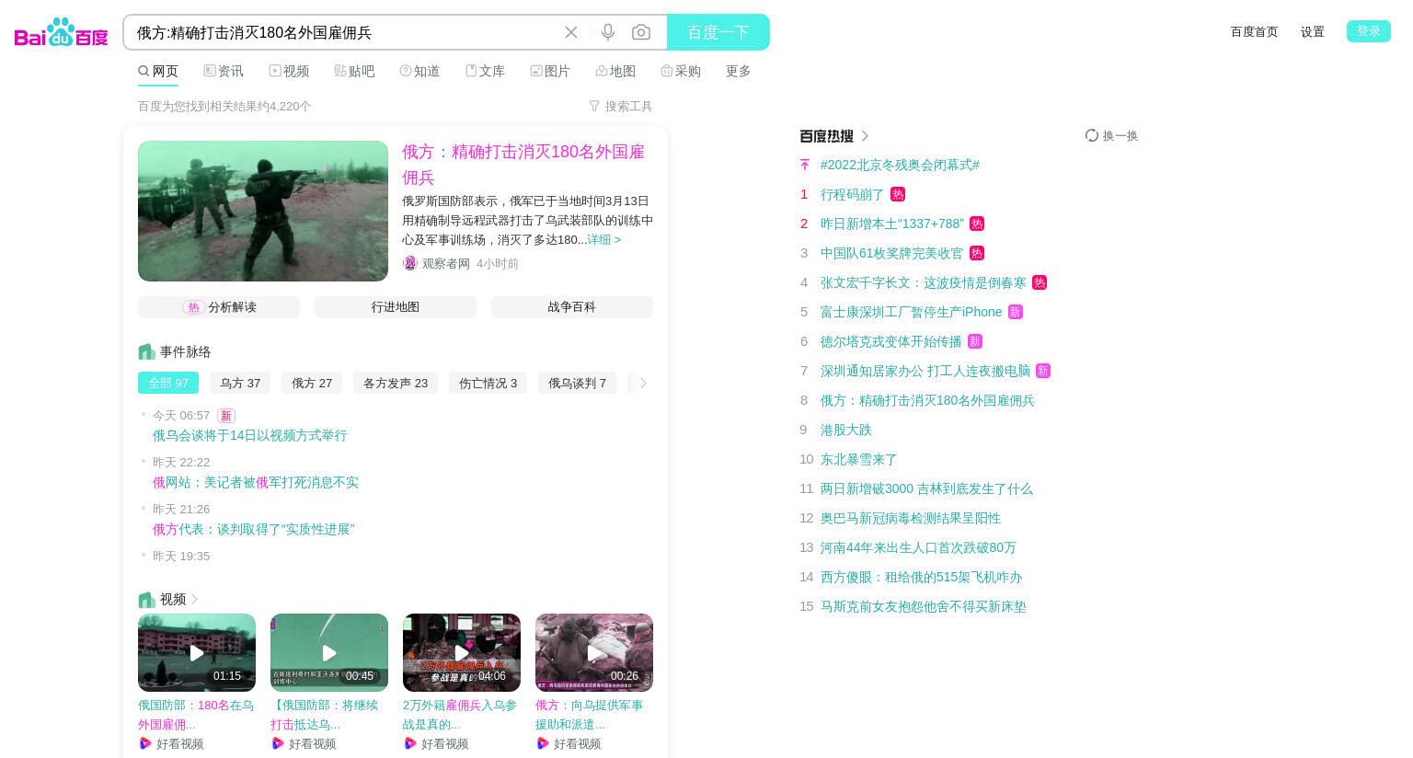Switch to the 知道 tab
1413x758 pixels.
click(x=419, y=71)
